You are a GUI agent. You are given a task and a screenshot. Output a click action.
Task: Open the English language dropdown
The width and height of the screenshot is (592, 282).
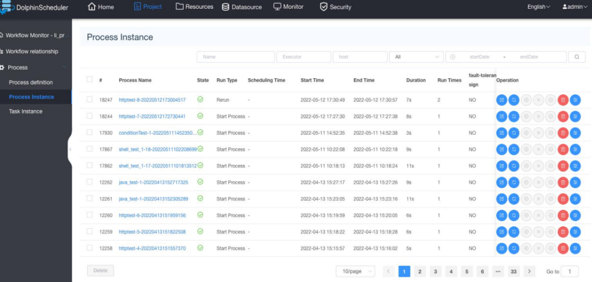[538, 7]
